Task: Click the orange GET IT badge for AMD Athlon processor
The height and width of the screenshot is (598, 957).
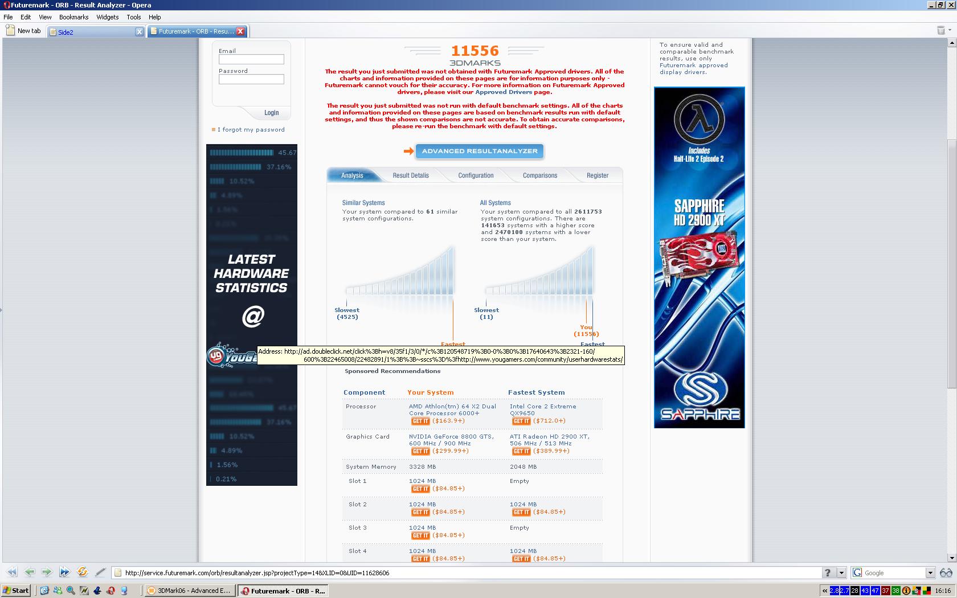Action: point(420,421)
